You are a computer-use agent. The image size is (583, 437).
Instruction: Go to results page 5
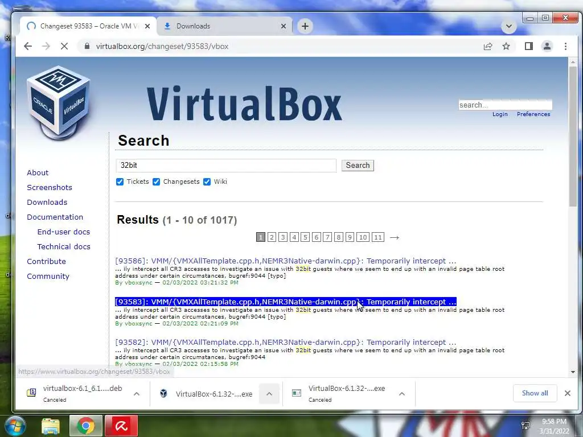tap(305, 237)
